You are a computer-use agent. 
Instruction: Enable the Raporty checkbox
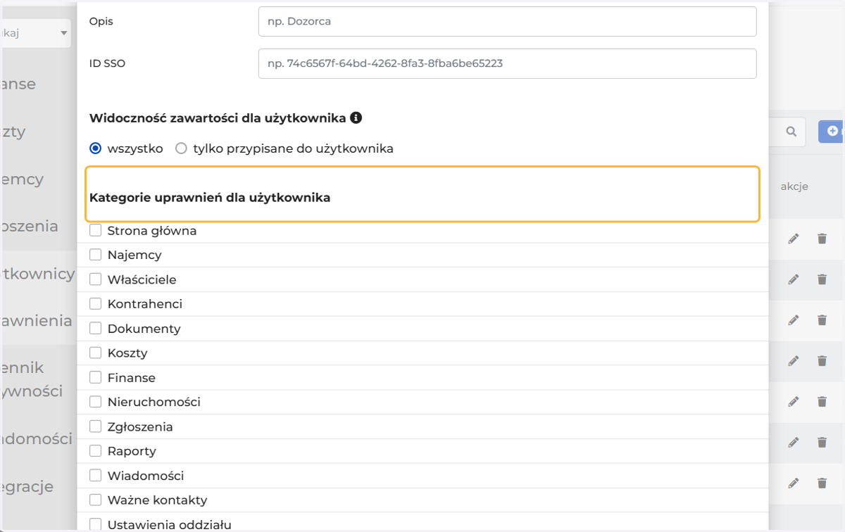tap(96, 451)
